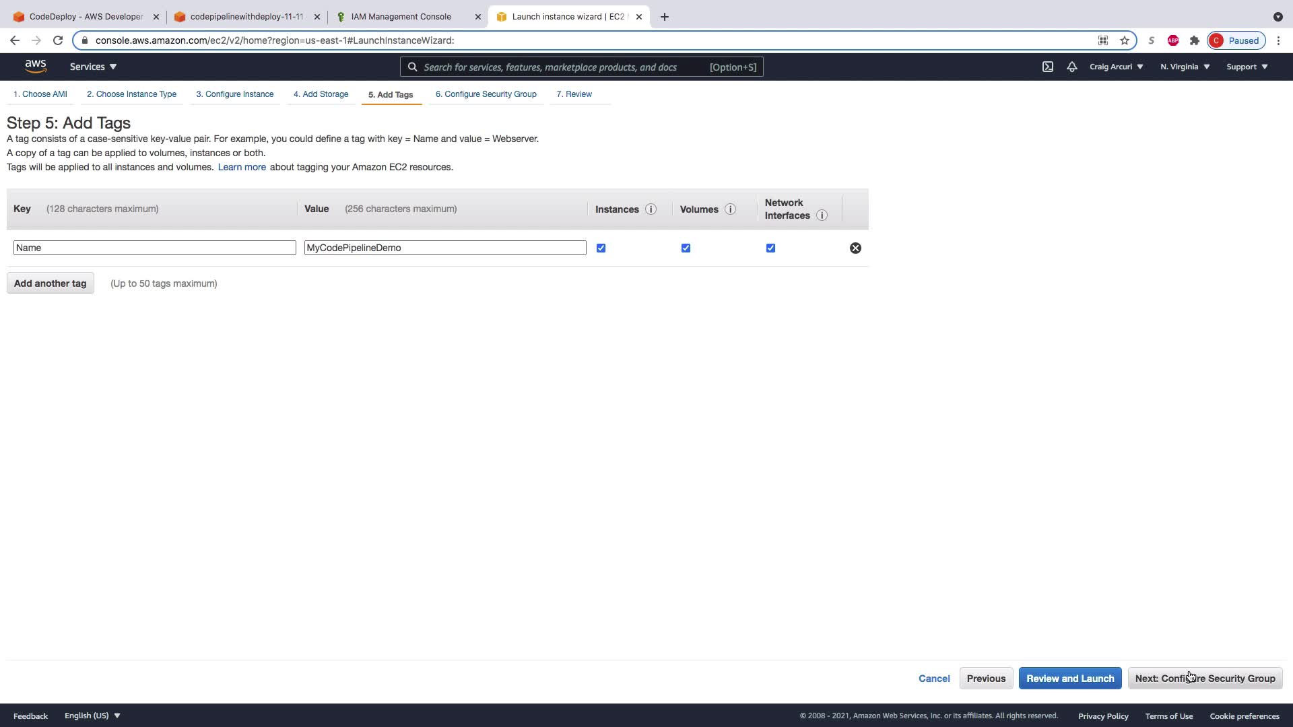Click the AWS logo home icon
The image size is (1293, 727).
click(36, 66)
